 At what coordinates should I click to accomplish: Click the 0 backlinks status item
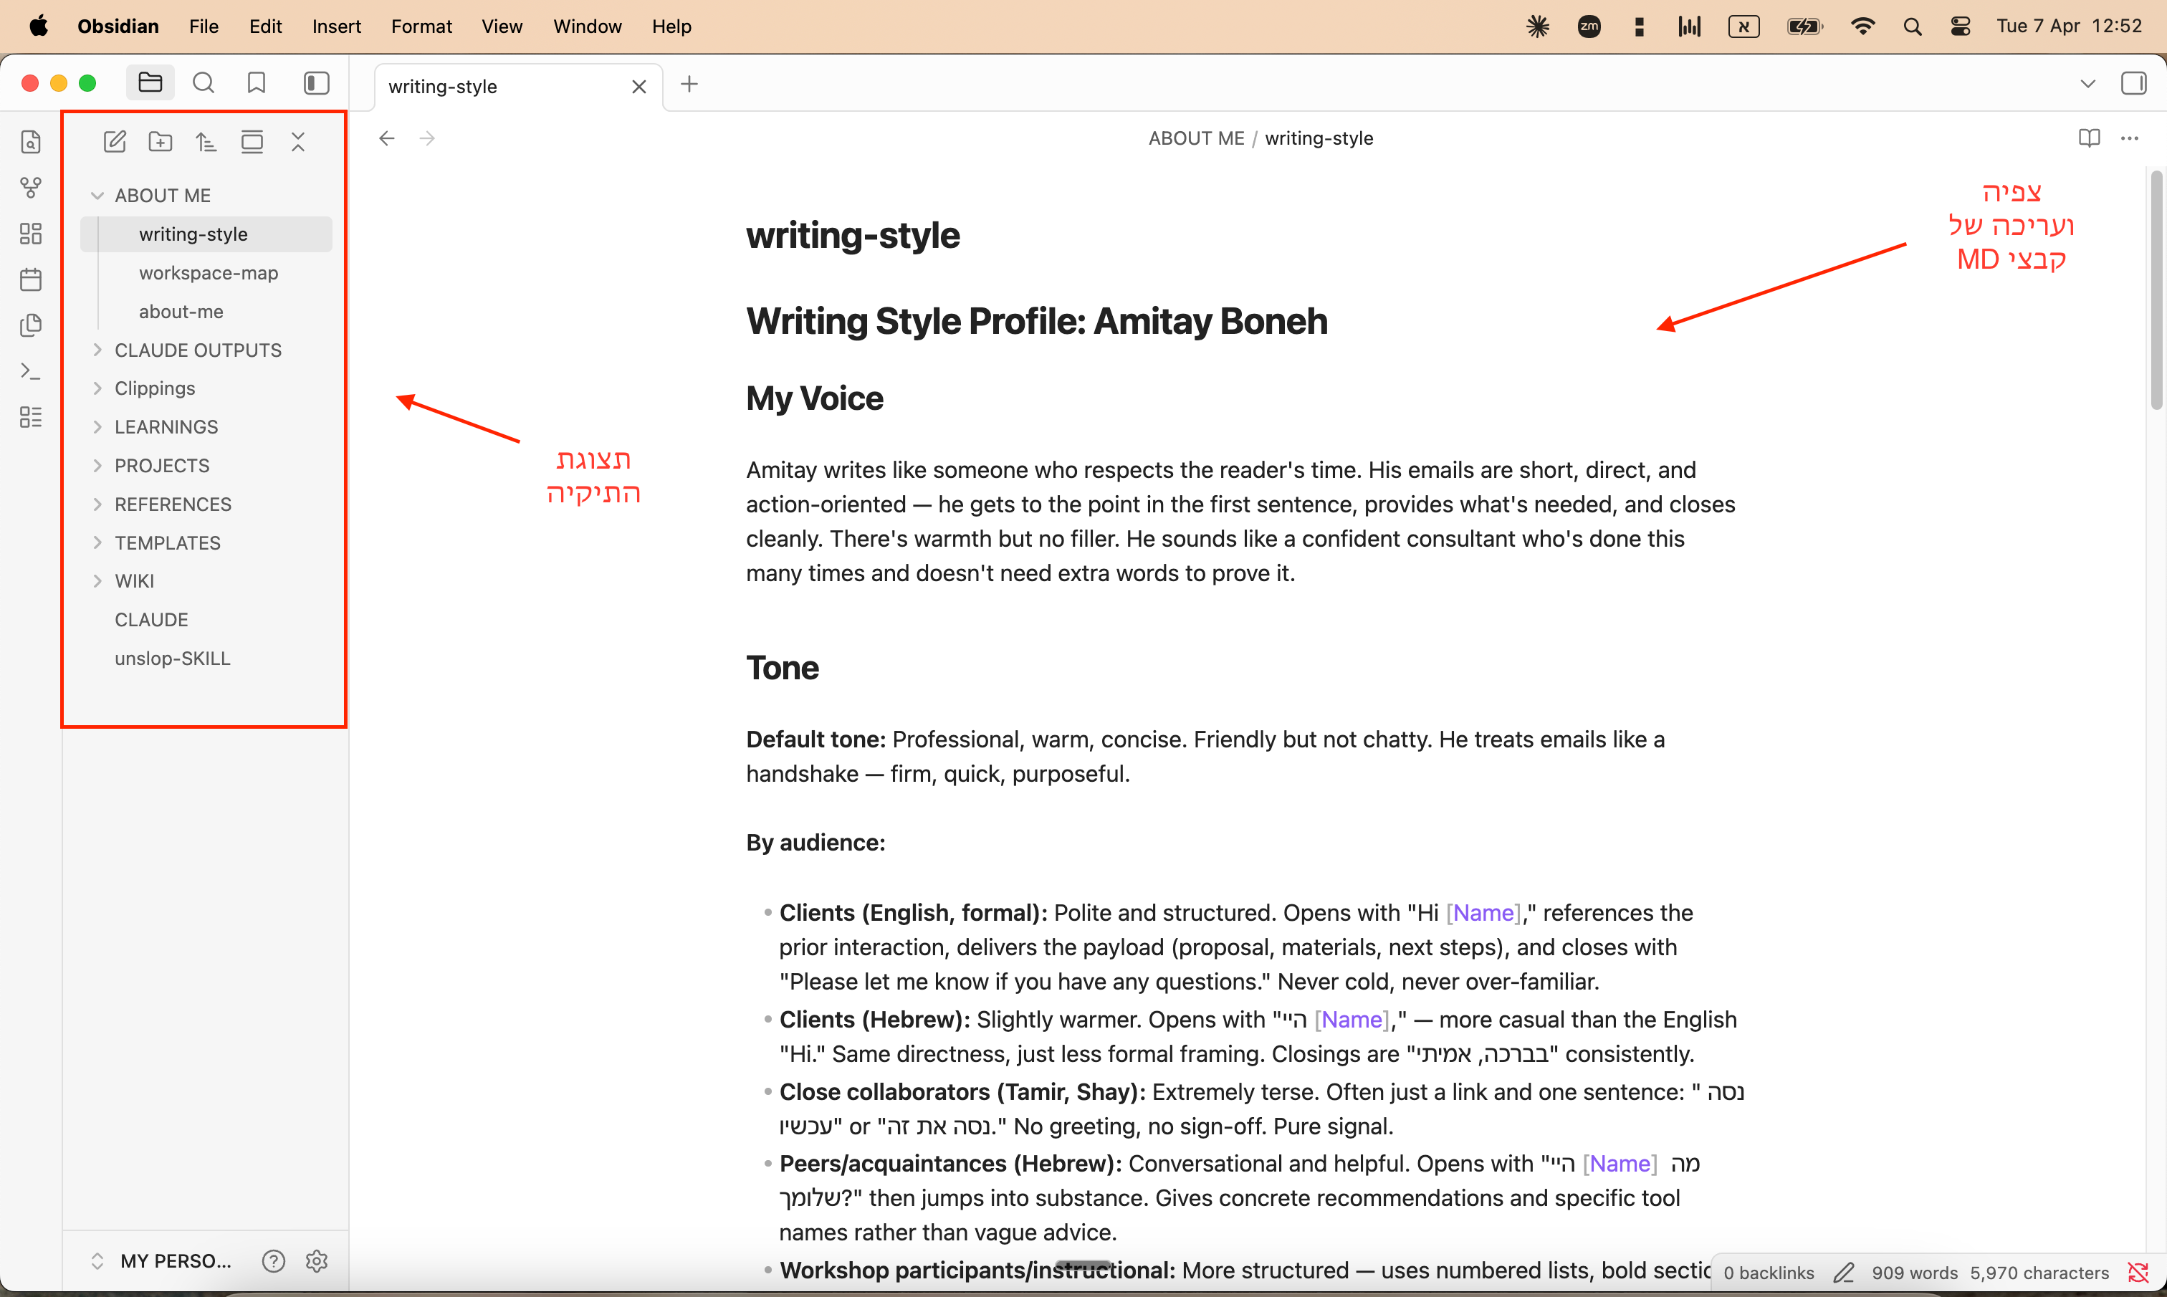(x=1769, y=1273)
